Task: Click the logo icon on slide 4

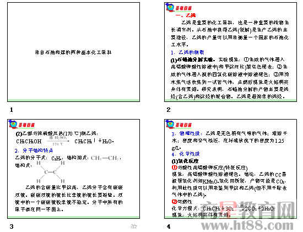Action: [170, 125]
